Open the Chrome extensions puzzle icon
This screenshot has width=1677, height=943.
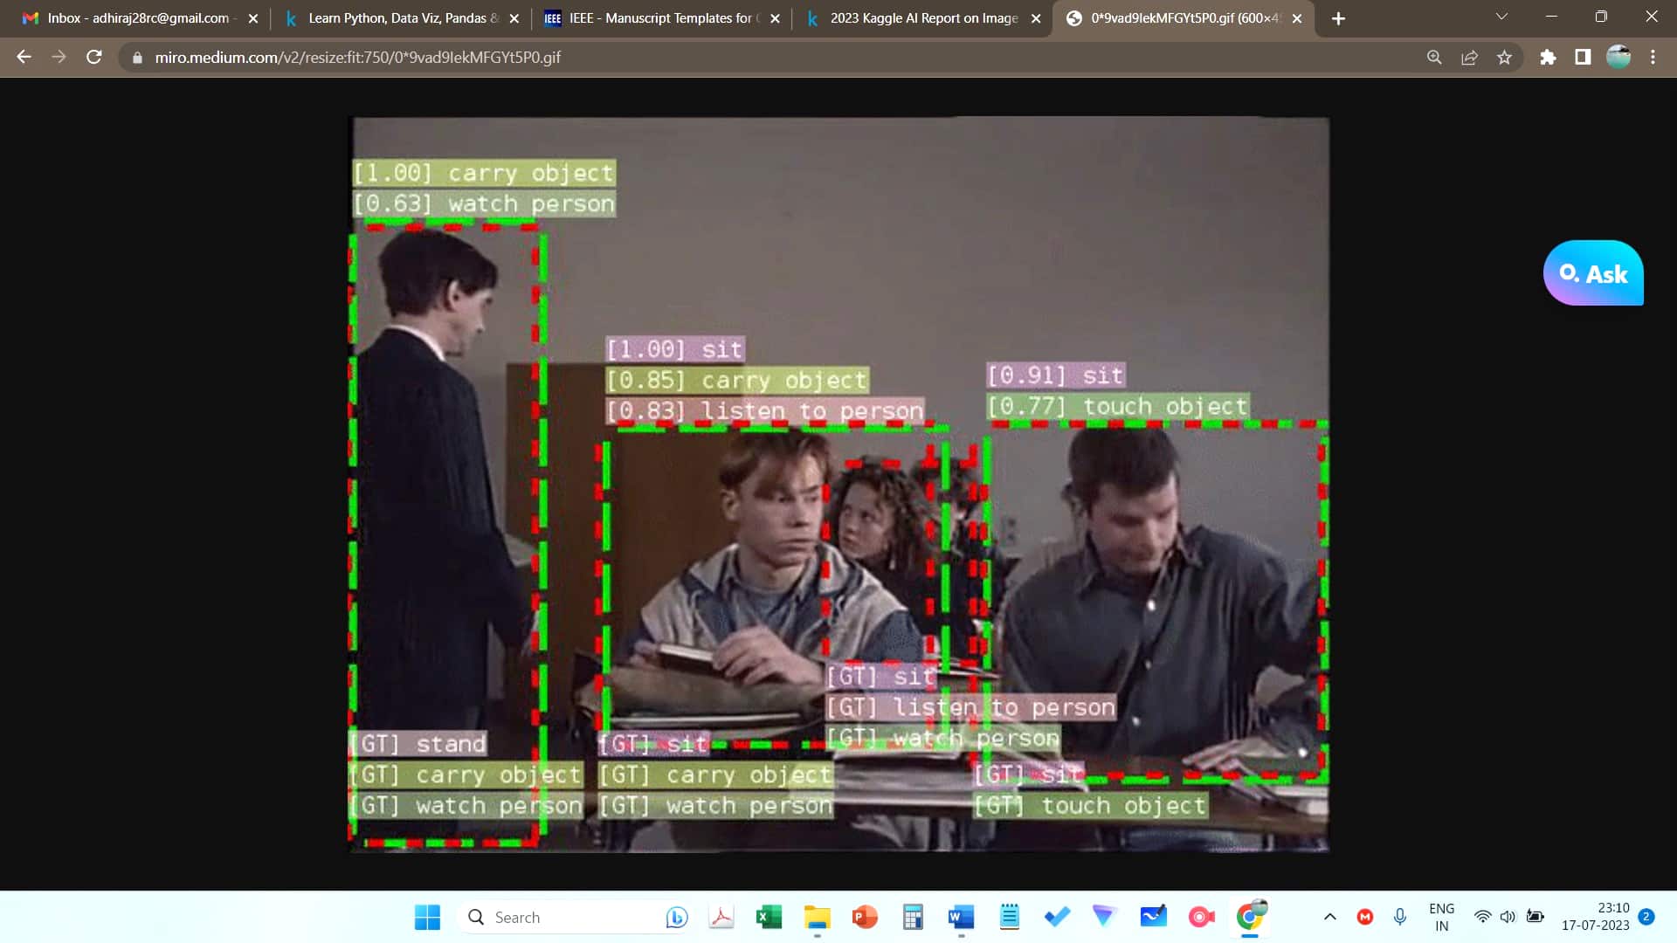[1548, 58]
